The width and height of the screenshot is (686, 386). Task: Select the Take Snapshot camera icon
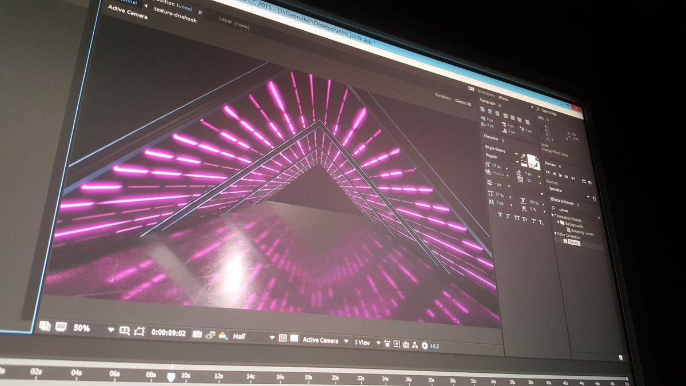tap(197, 333)
